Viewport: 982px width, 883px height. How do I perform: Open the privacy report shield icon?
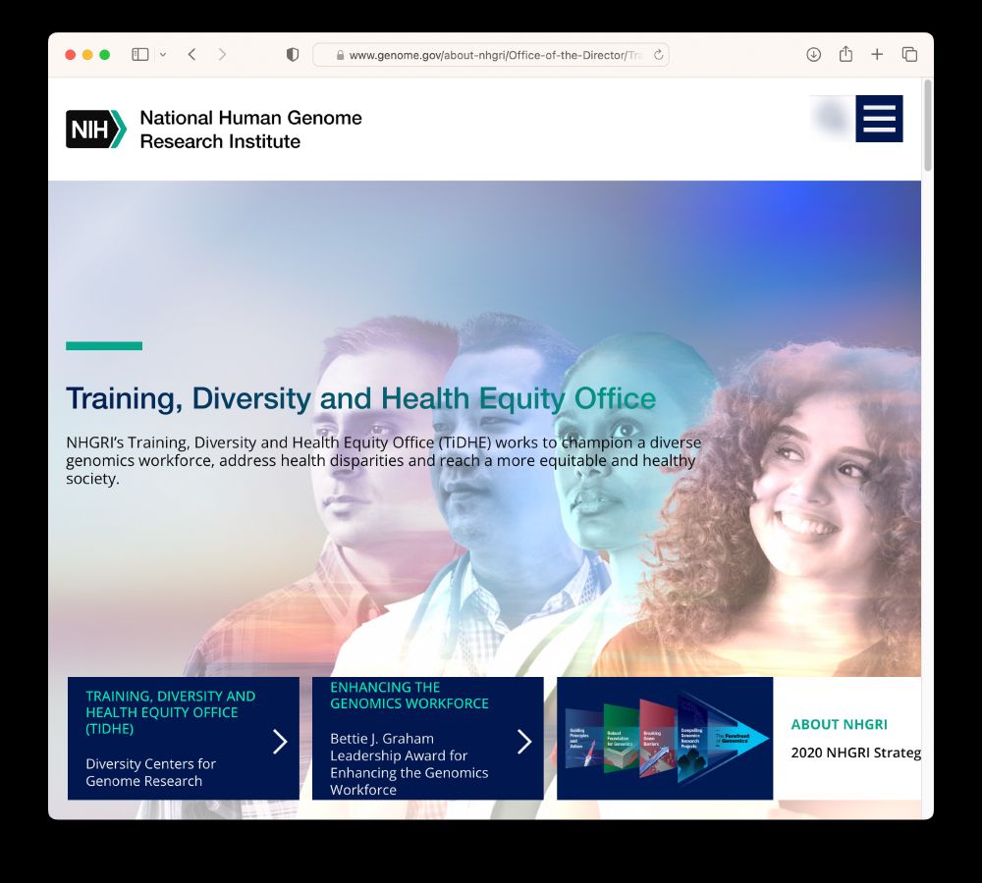point(292,54)
